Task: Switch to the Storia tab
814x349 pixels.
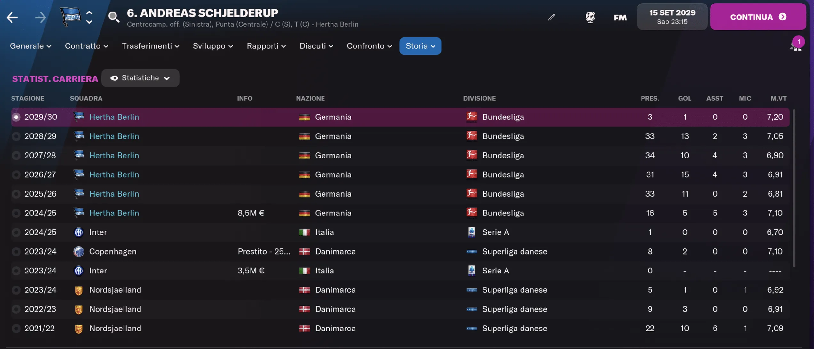Action: [420, 46]
